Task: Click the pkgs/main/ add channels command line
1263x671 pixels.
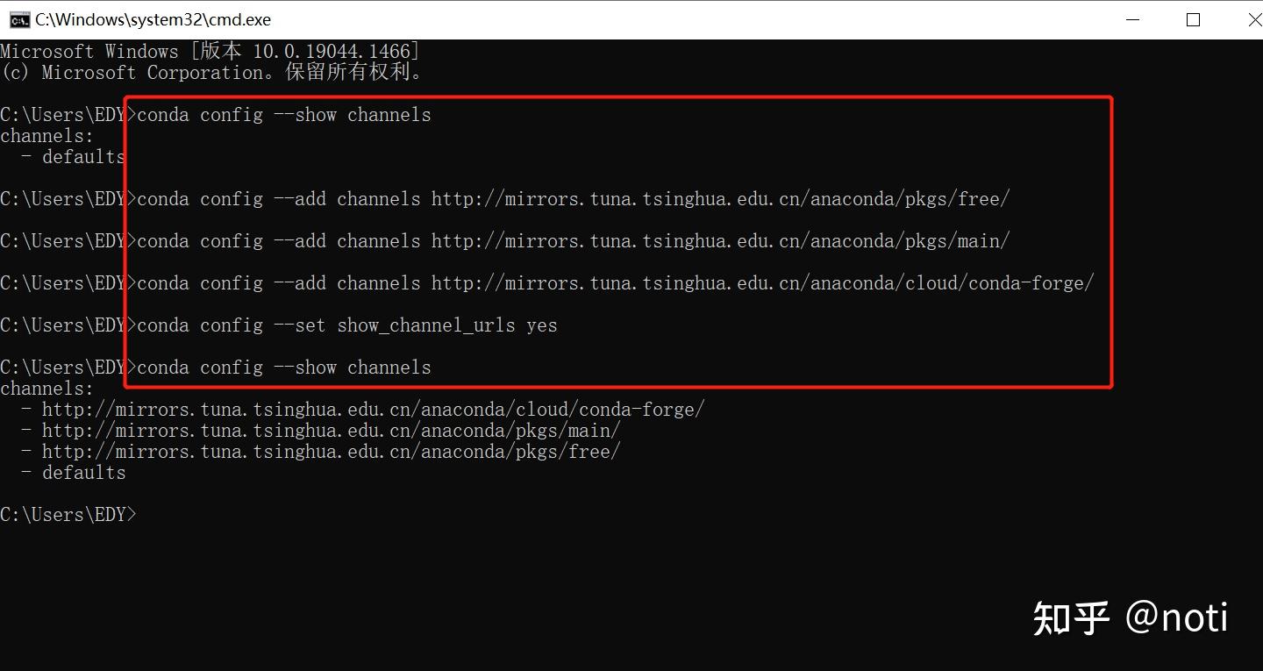Action: point(573,241)
